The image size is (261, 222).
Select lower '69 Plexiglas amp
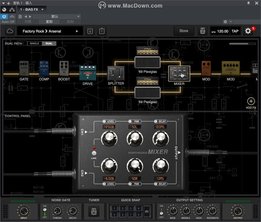pos(147,88)
